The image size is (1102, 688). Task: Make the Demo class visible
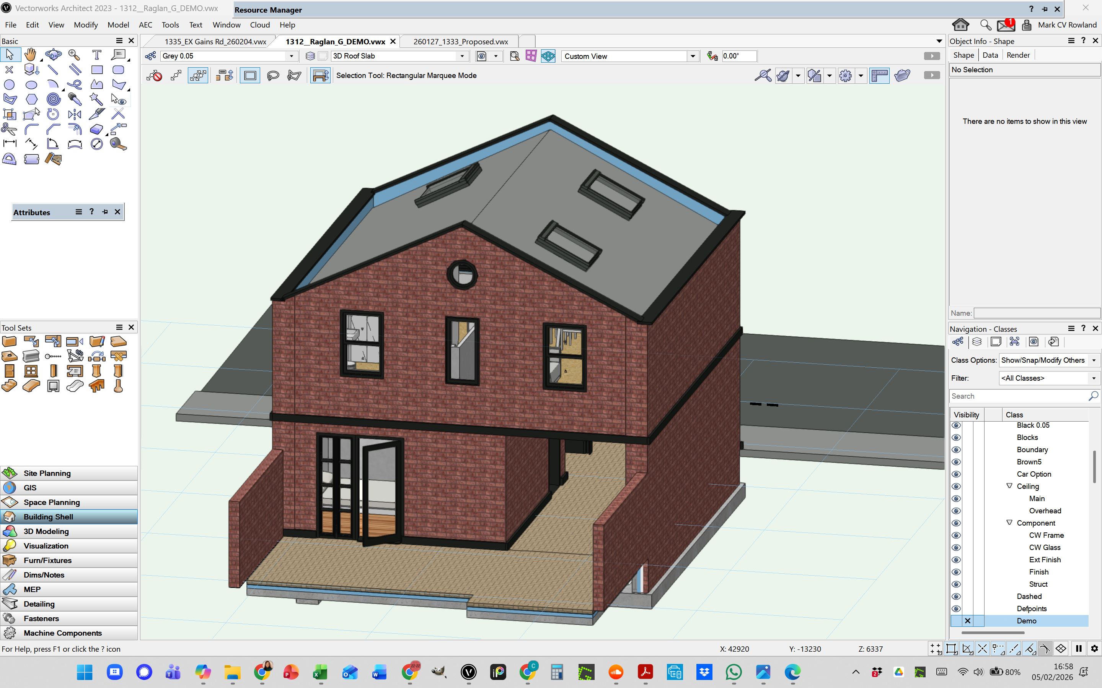956,621
